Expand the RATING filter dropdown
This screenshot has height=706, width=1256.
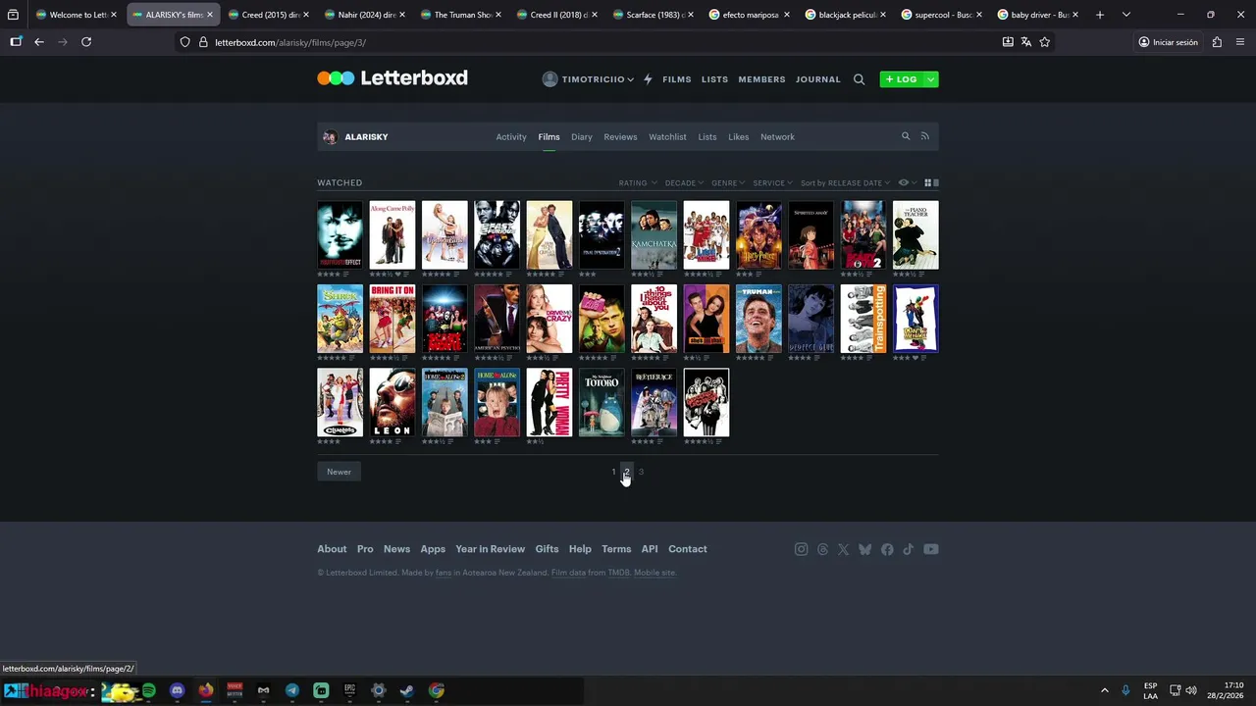click(636, 182)
